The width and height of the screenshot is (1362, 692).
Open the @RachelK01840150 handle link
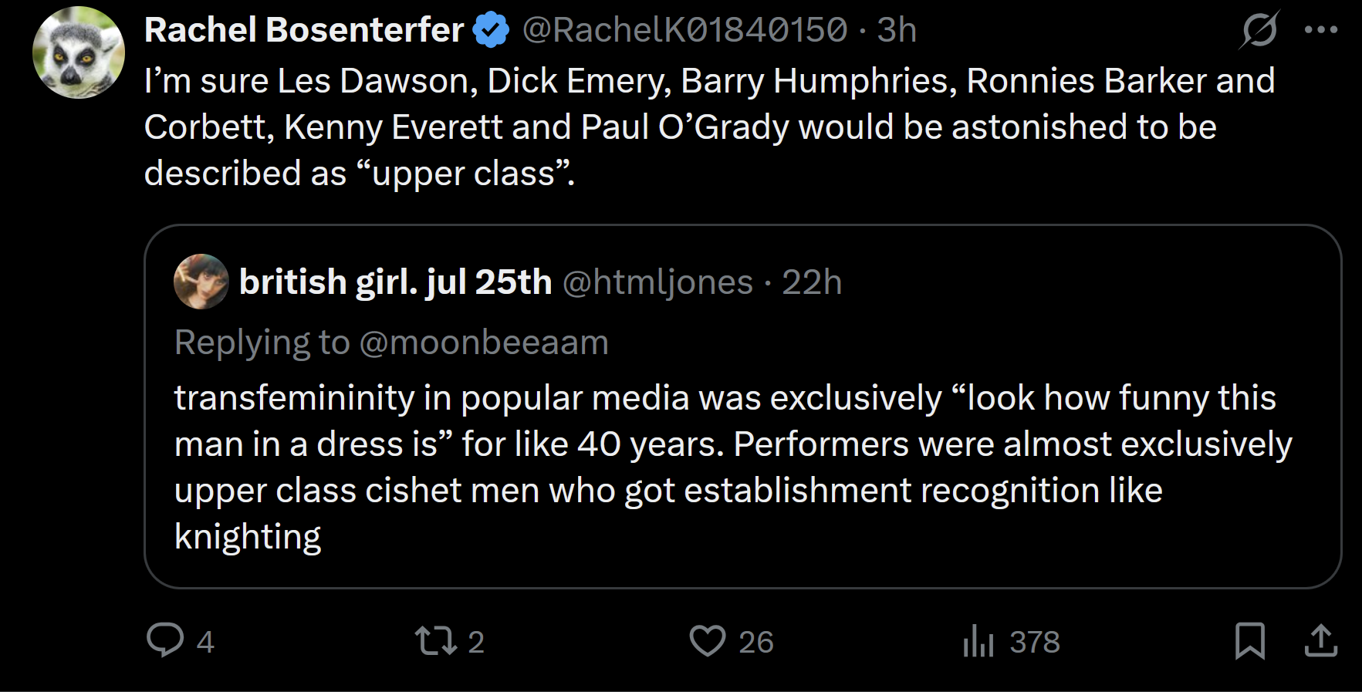[685, 30]
